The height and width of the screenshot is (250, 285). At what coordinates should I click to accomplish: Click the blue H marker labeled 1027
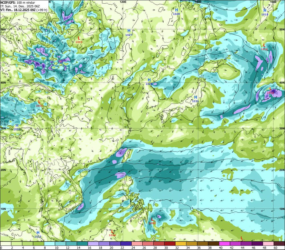pyautogui.click(x=129, y=31)
